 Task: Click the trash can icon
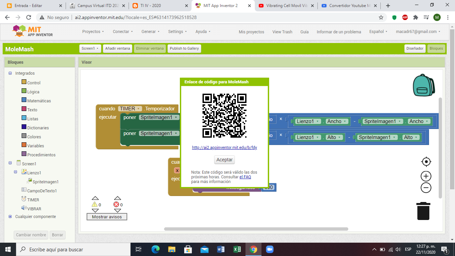click(423, 211)
